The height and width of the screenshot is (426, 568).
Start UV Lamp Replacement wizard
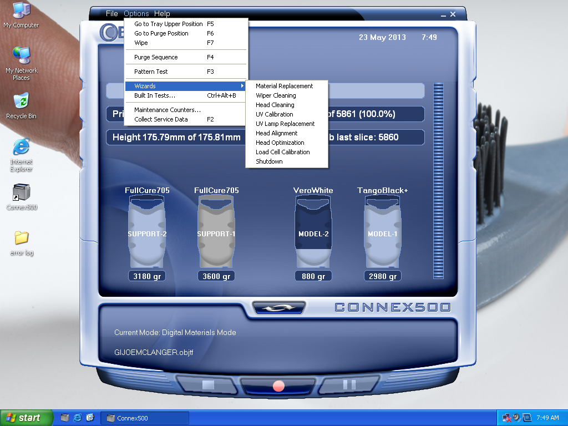(287, 124)
